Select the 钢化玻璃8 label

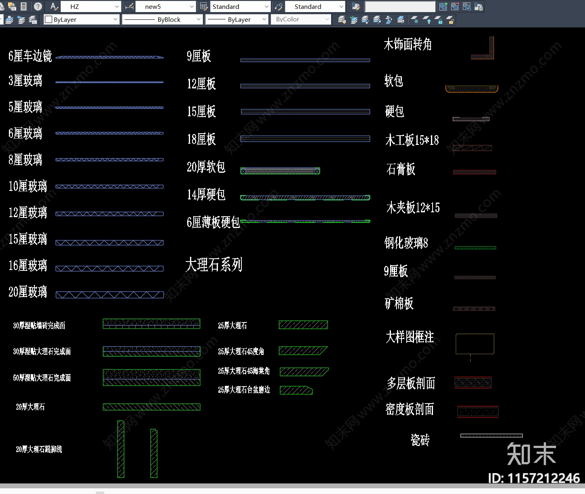click(406, 243)
